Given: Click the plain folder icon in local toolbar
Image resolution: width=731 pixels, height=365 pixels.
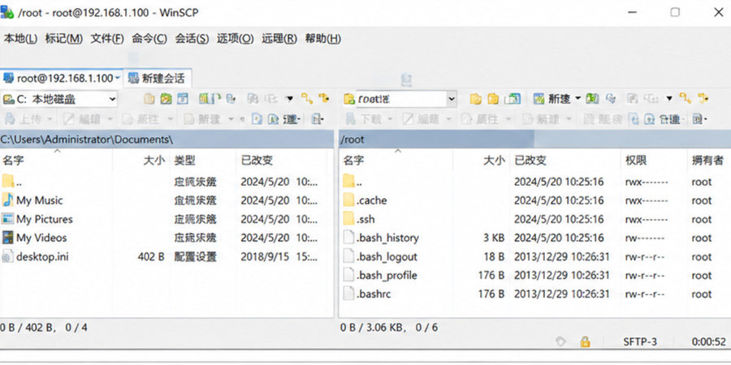Looking at the screenshot, I should (149, 99).
